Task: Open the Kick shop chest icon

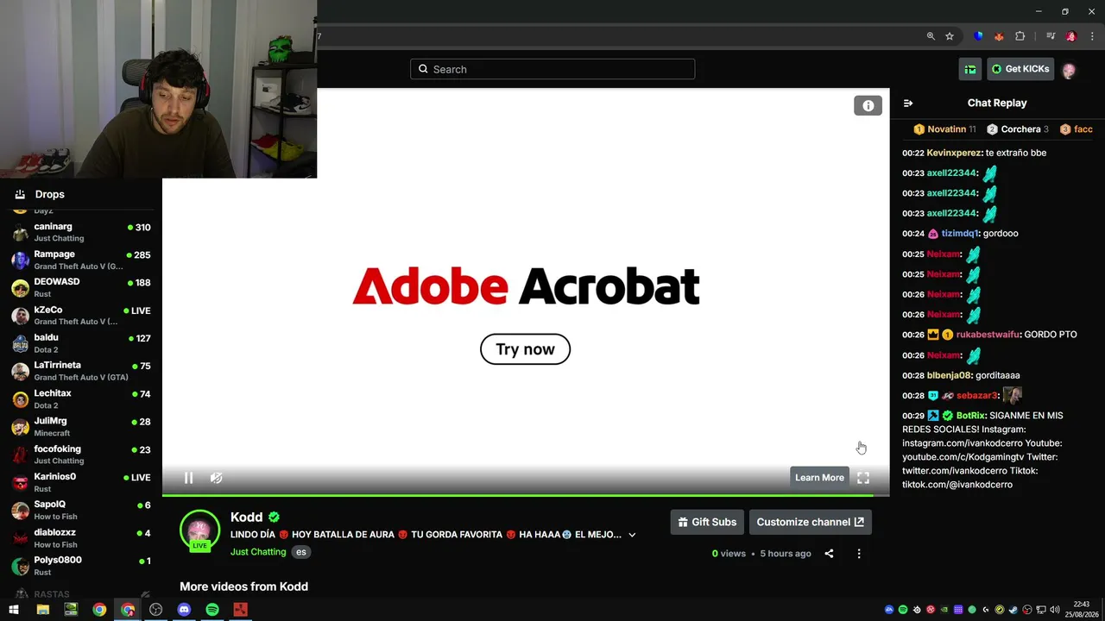Action: click(970, 69)
